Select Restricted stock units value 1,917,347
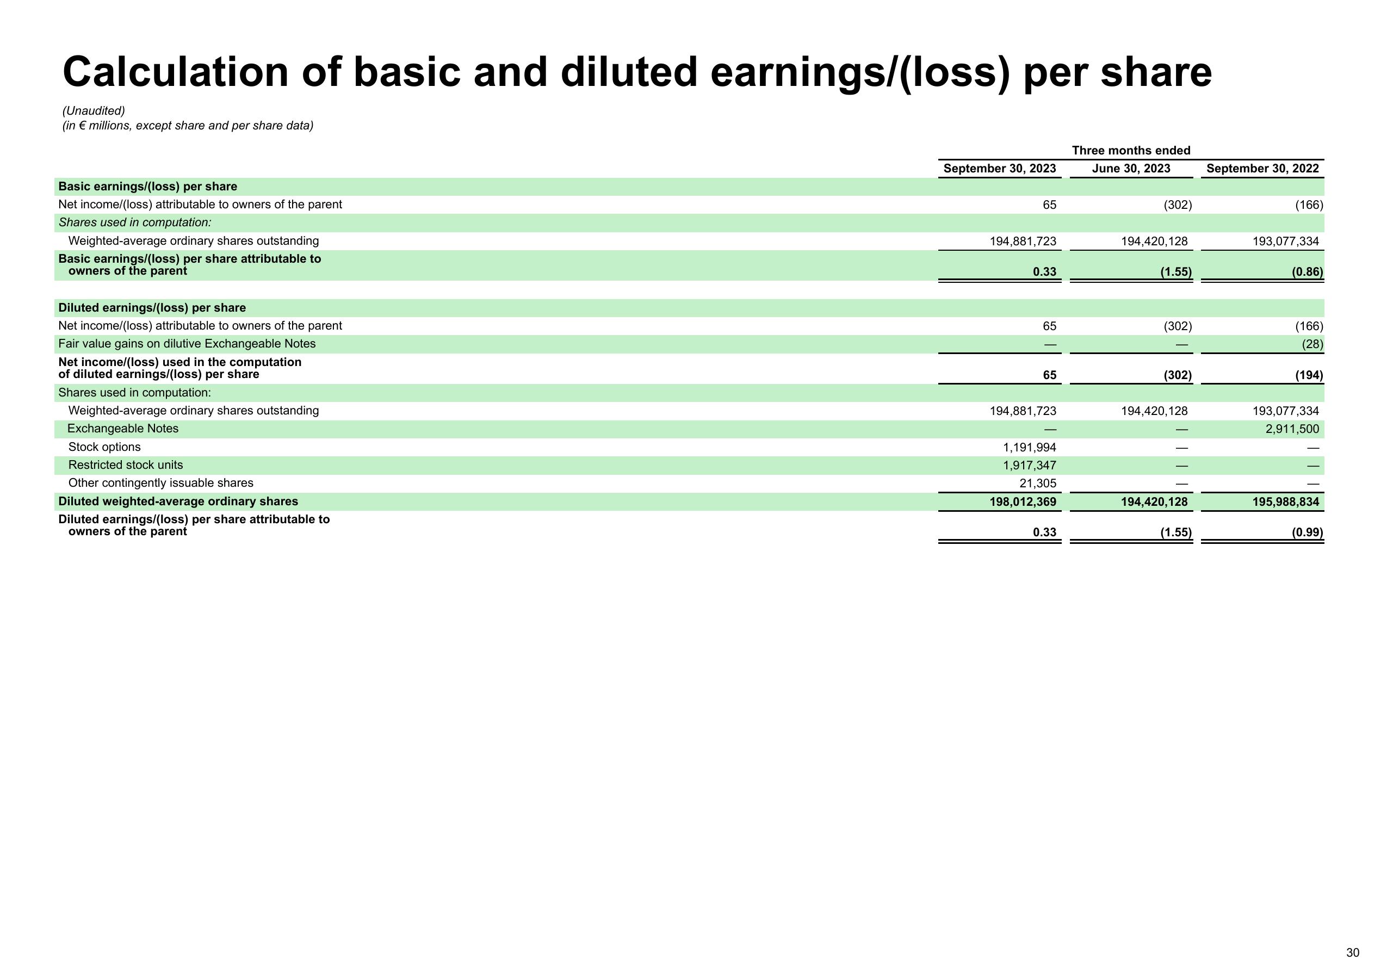Screen dimensions: 1387x979 click(x=1030, y=466)
